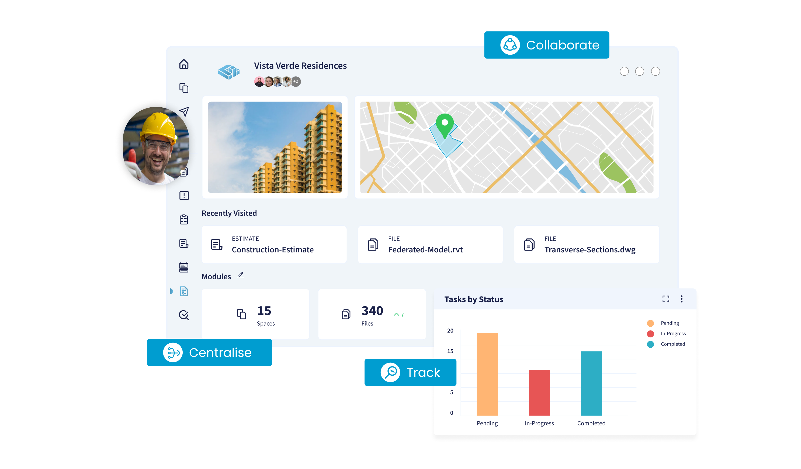Expand the +2 members avatar badge
801x469 pixels.
click(x=296, y=82)
